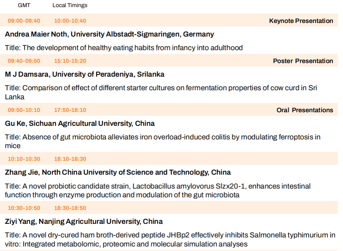Select the 09:50-10:10 GMT time slot

pyautogui.click(x=24, y=110)
